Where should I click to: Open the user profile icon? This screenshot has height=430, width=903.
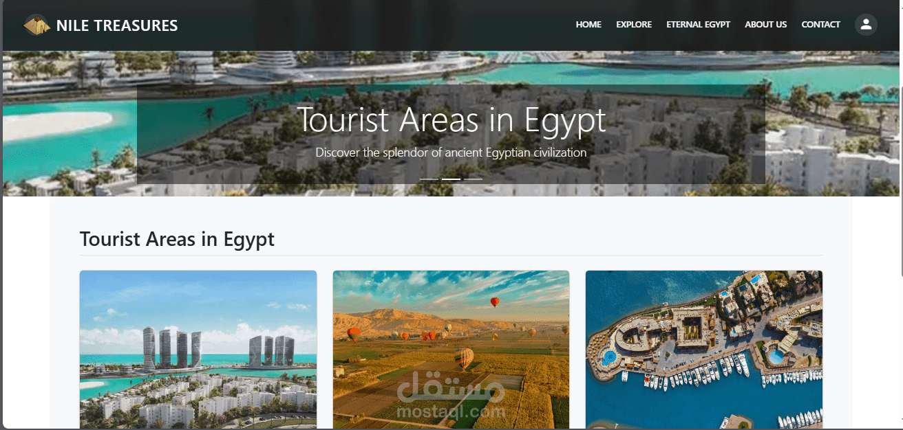click(x=866, y=25)
